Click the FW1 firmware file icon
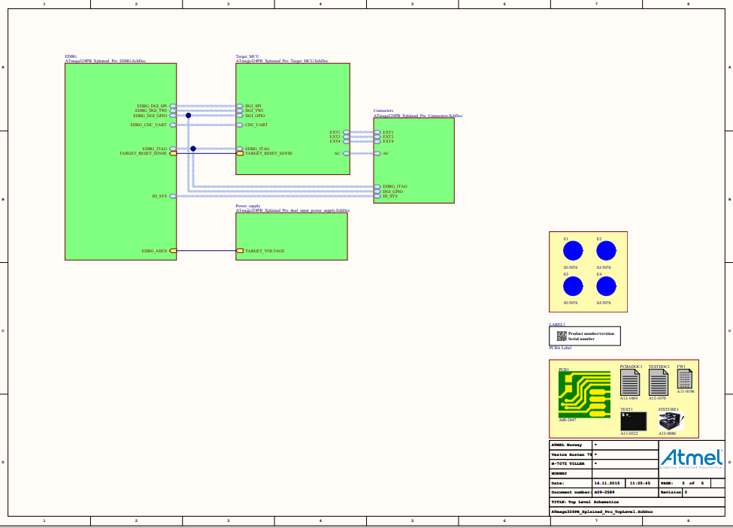Screen dimensions: 733x528 point(684,379)
